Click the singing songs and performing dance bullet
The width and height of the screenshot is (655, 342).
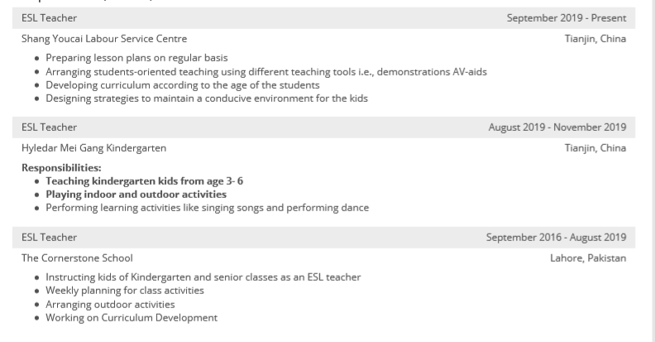207,207
